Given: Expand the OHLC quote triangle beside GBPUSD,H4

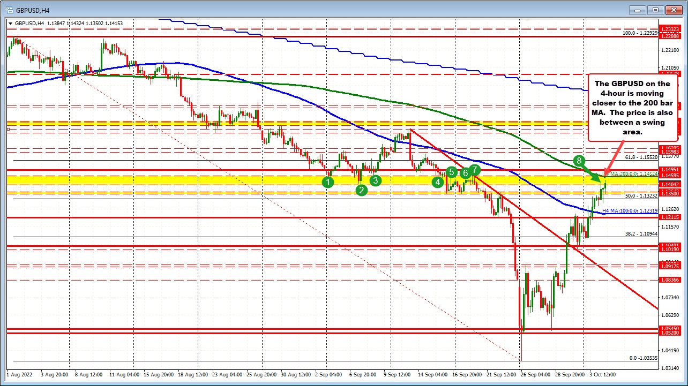Looking at the screenshot, I should point(11,23).
